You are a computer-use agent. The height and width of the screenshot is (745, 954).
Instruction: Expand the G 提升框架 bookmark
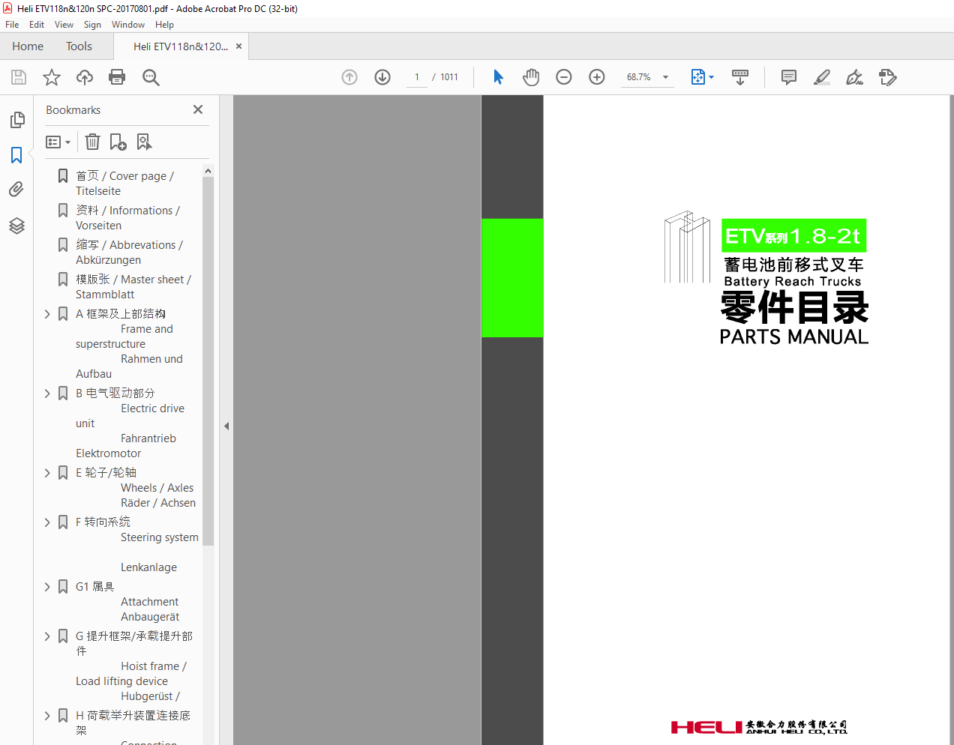pos(47,636)
